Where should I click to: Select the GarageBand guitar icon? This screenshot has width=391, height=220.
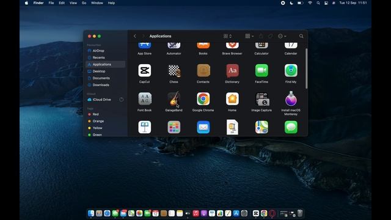(174, 99)
